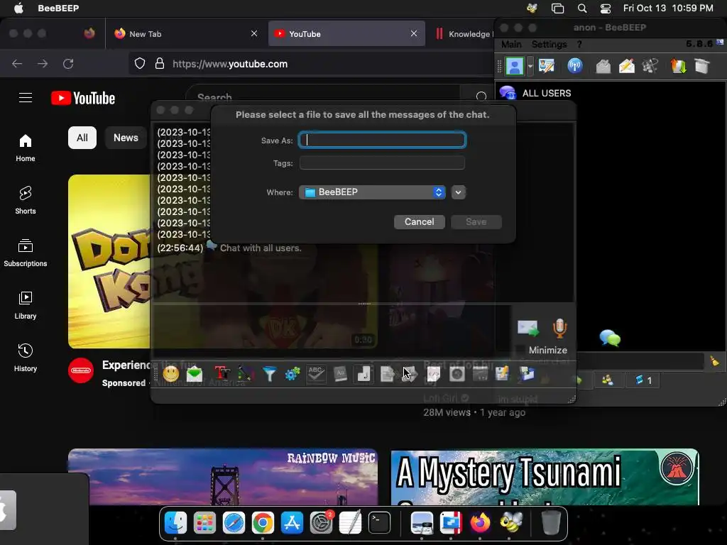The image size is (727, 545).
Task: Click the Firefox reload button
Action: (x=68, y=63)
